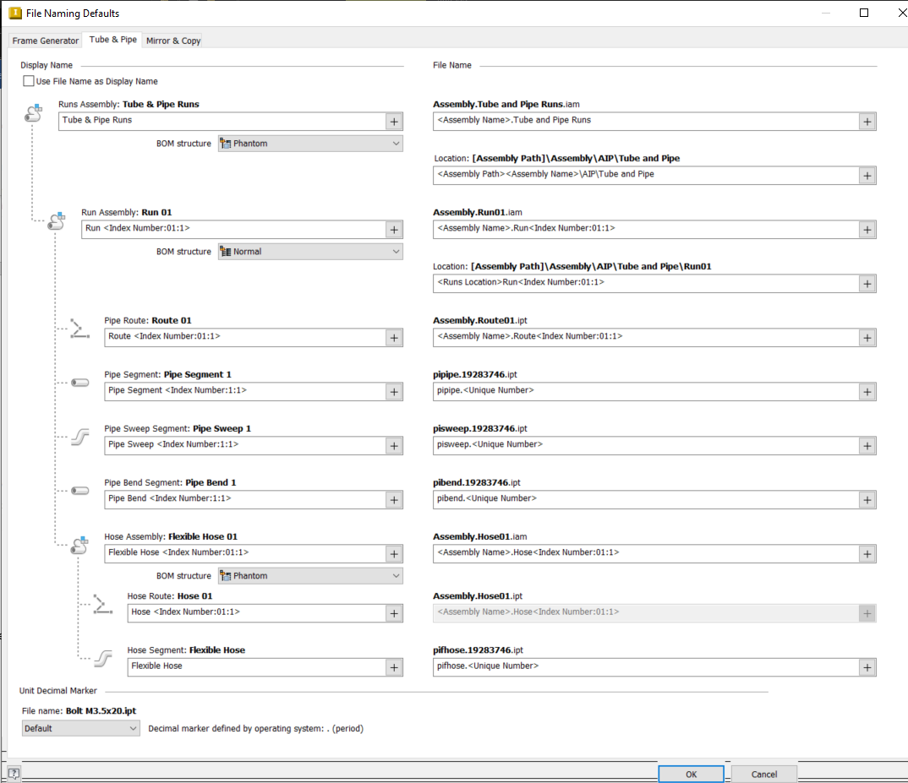Add token to Pipe Segment display name
The width and height of the screenshot is (908, 783).
(394, 392)
